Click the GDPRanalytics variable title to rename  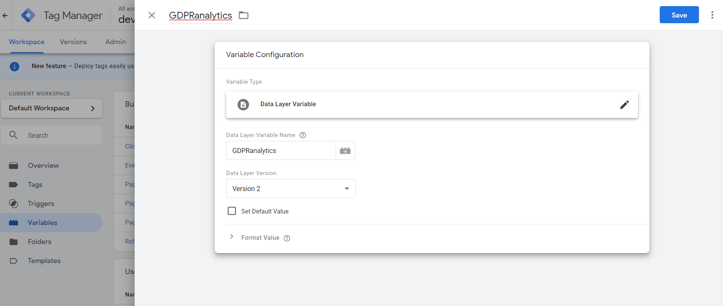pos(201,16)
